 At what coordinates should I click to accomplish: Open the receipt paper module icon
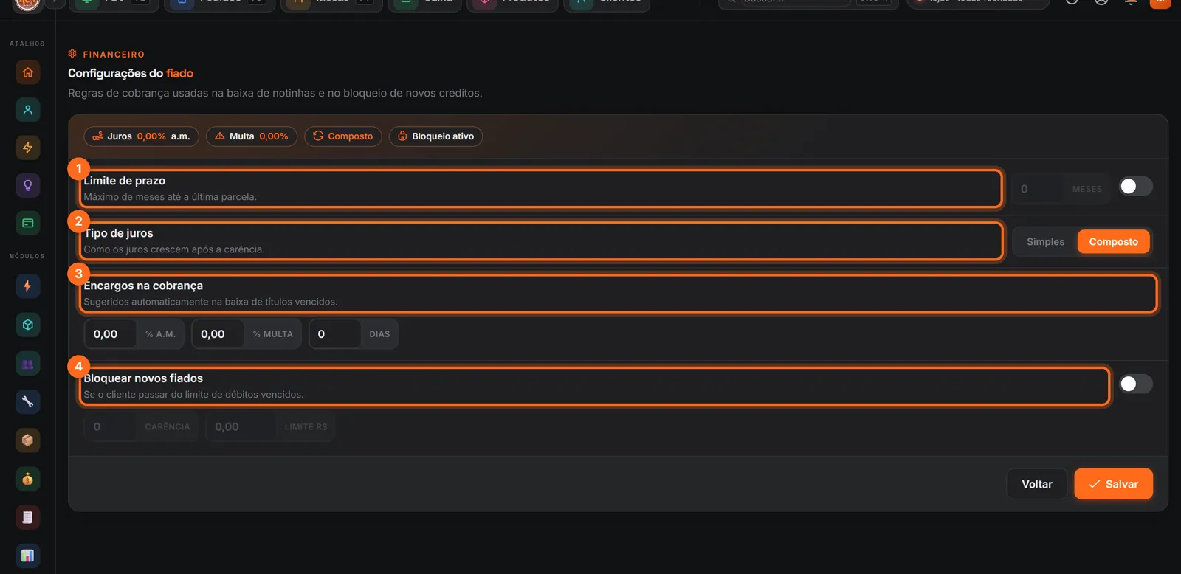(28, 517)
